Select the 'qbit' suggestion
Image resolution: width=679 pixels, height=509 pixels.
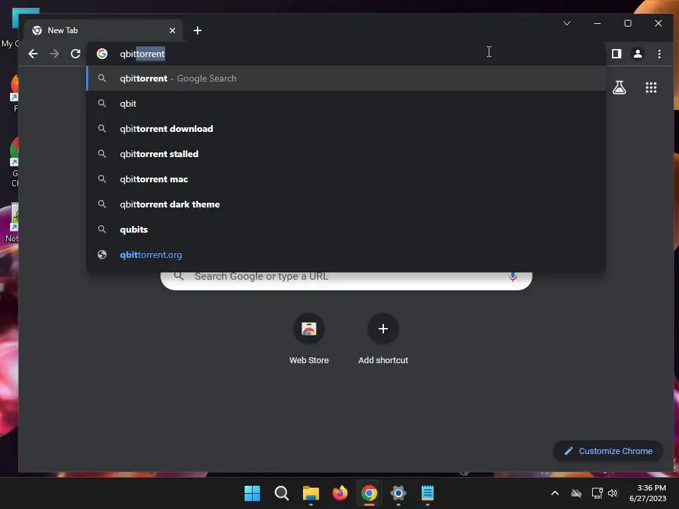pos(346,103)
